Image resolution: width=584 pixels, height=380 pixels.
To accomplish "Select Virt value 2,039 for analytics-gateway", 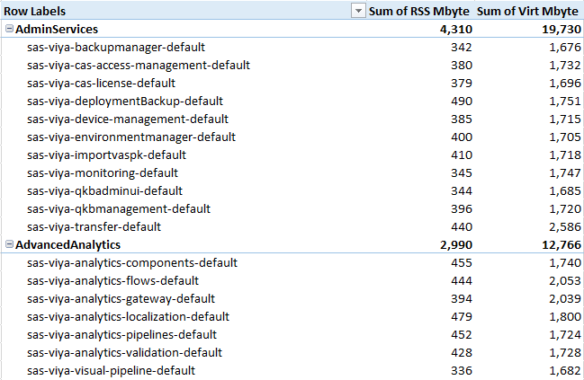I will point(565,299).
